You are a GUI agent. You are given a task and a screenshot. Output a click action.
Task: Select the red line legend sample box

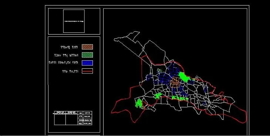pyautogui.click(x=87, y=71)
